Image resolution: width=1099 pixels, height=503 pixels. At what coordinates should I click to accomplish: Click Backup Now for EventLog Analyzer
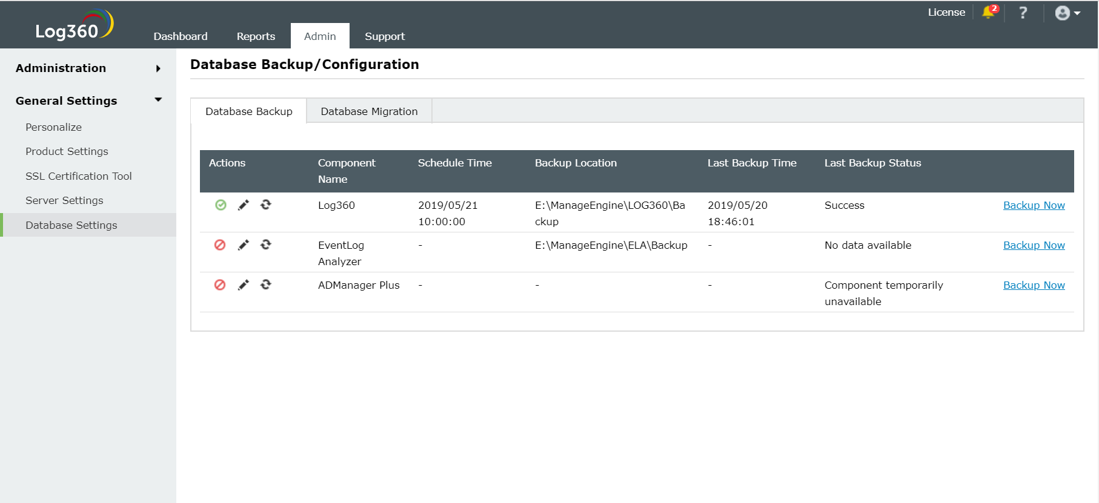[1034, 245]
